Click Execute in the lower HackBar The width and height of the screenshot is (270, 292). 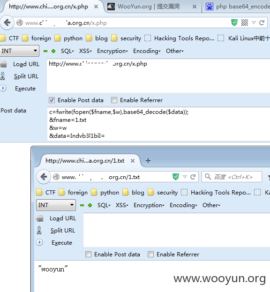click(62, 243)
